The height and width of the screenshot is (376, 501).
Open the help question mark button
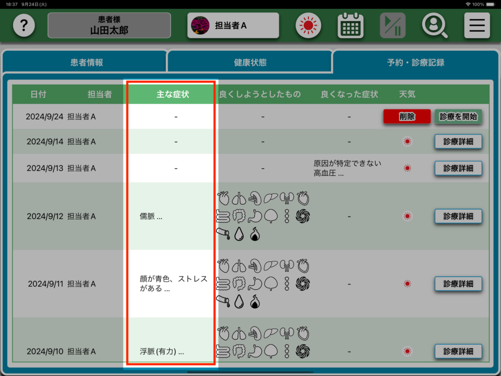point(24,25)
